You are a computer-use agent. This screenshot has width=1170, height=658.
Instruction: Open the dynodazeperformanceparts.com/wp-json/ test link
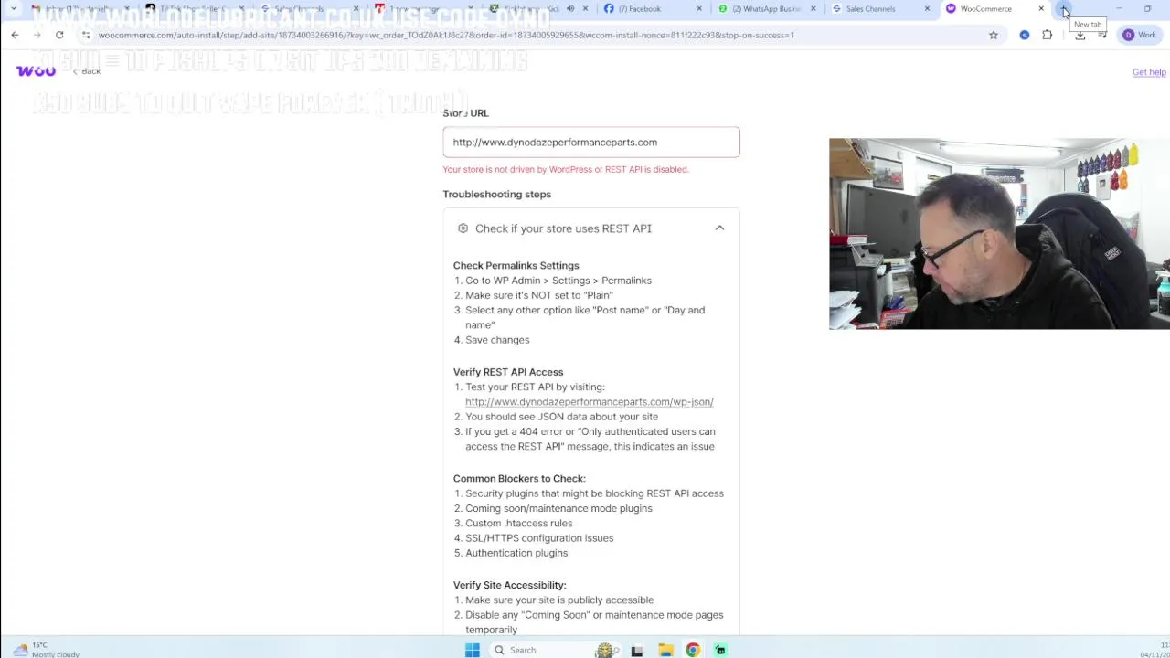click(x=589, y=402)
